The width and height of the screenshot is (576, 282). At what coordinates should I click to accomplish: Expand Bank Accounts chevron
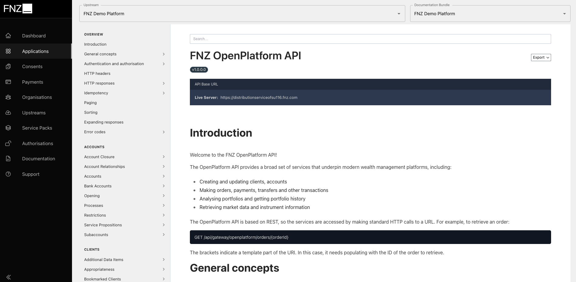[163, 186]
